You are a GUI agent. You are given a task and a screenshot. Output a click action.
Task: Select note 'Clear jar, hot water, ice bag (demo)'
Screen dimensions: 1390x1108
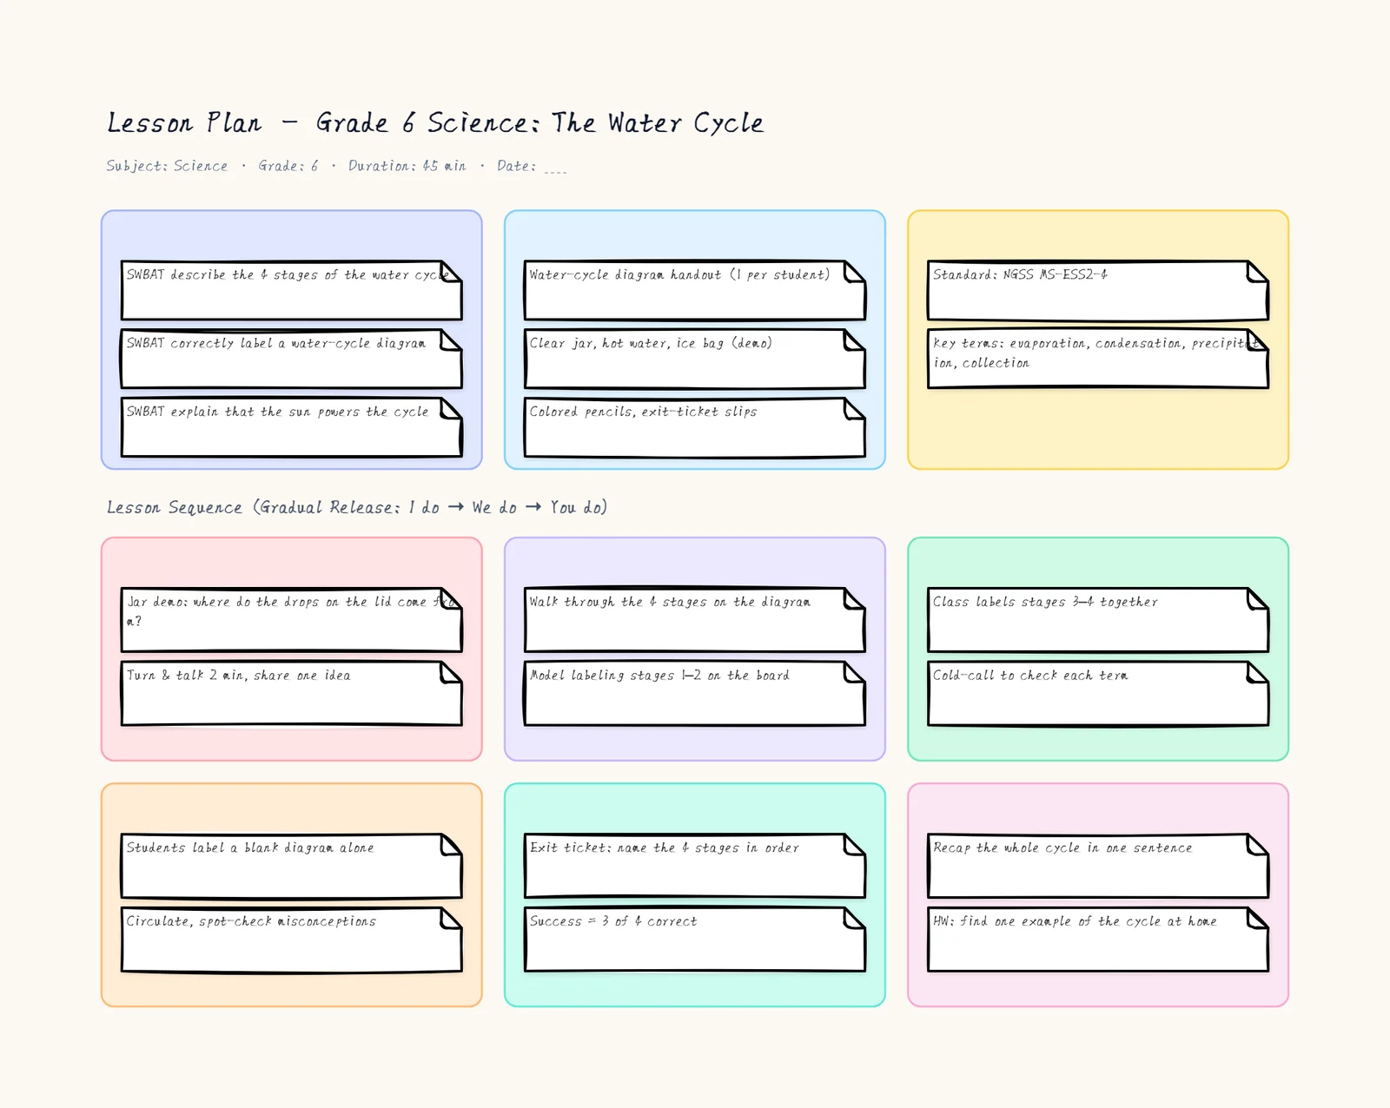point(695,359)
